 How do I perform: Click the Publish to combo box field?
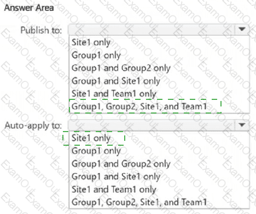tap(159, 29)
